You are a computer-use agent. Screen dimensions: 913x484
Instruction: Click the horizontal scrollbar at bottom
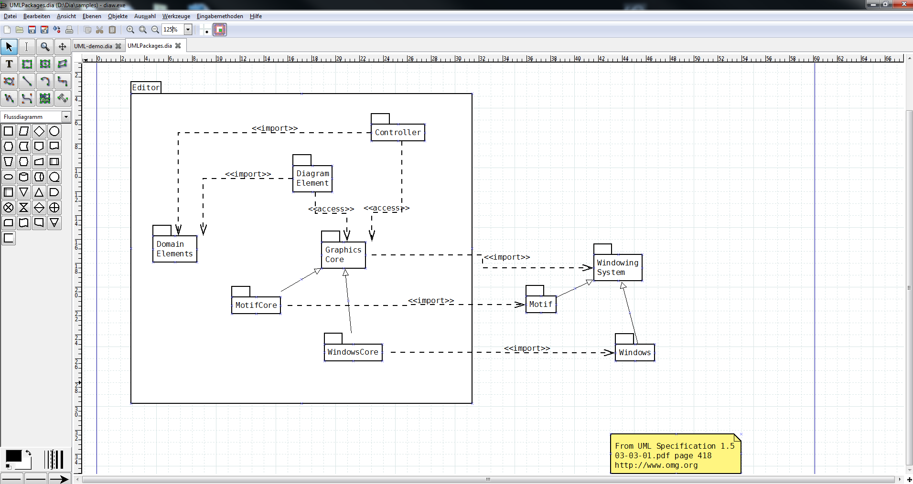[488, 479]
